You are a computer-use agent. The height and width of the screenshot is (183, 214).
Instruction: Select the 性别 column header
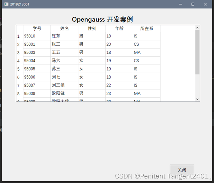click(92, 28)
